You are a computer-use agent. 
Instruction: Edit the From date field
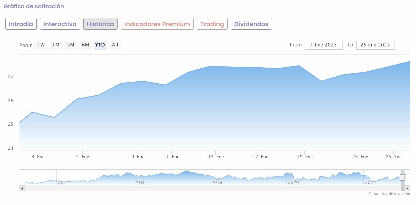pos(324,45)
